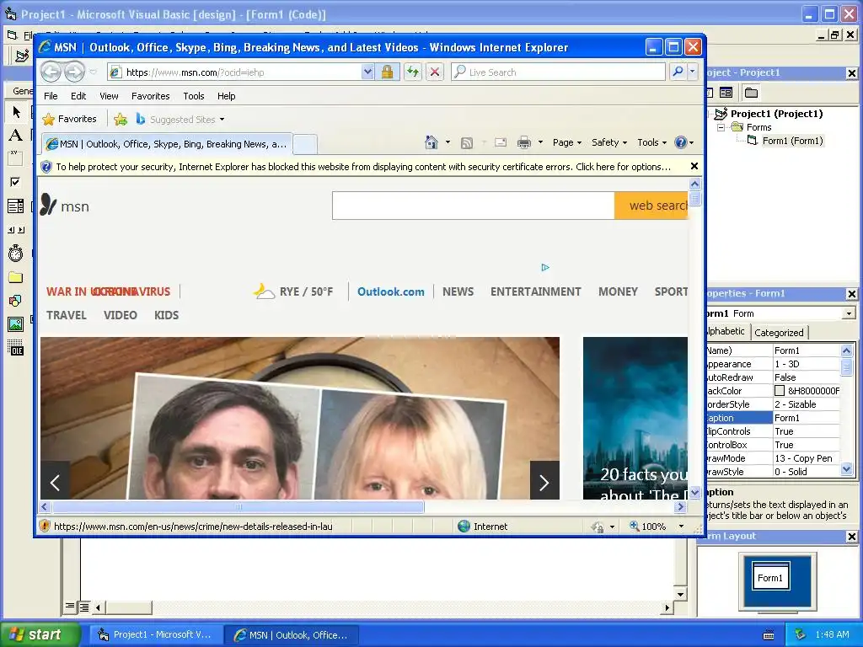Select the HScrollBar tool in VB toolbox
Screen dimensions: 863x647
16,230
